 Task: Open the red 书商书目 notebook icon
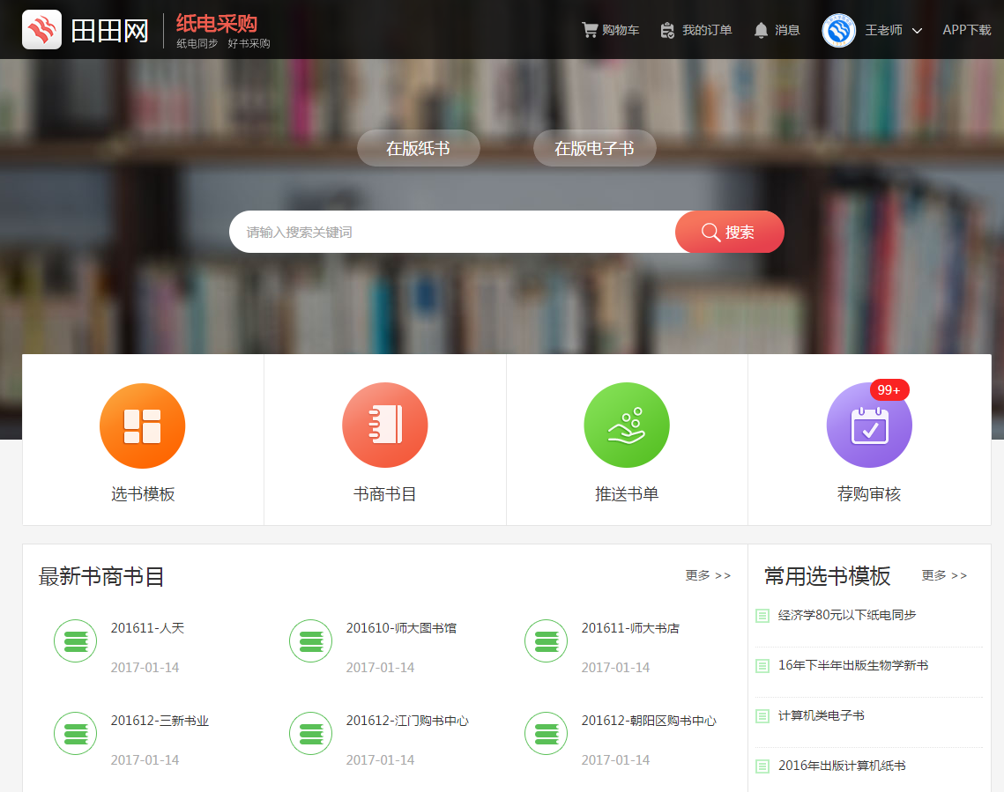385,426
